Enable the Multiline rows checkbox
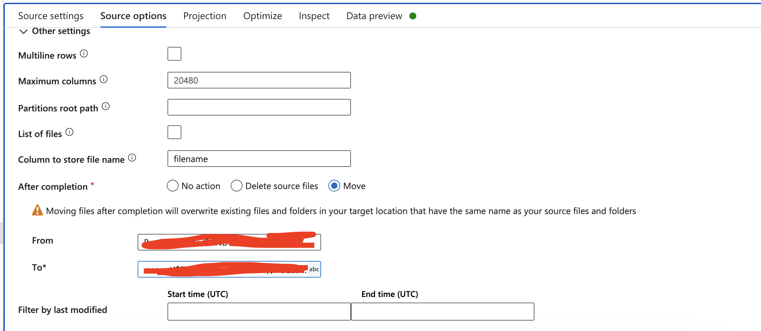Viewport: 761px width, 331px height. click(x=174, y=54)
